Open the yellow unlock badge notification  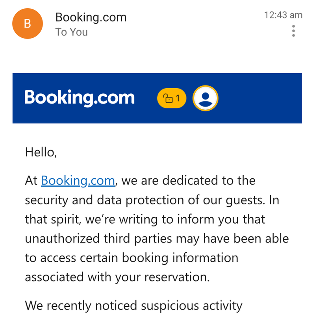(171, 98)
